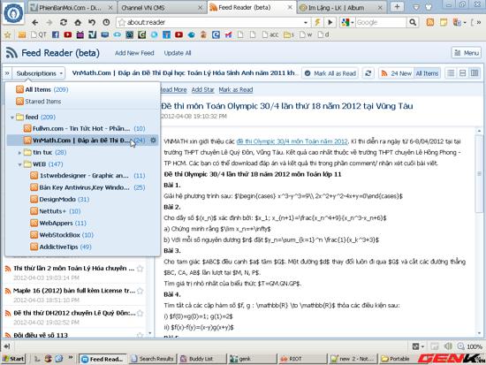Screen dimensions: 486x365
Task: Reload the page with the refresh icon
Action: point(64,22)
